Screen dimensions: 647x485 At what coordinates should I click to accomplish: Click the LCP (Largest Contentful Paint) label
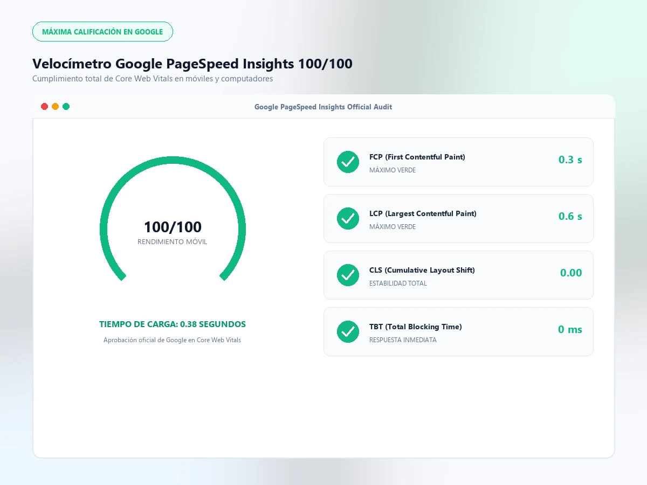(x=423, y=213)
